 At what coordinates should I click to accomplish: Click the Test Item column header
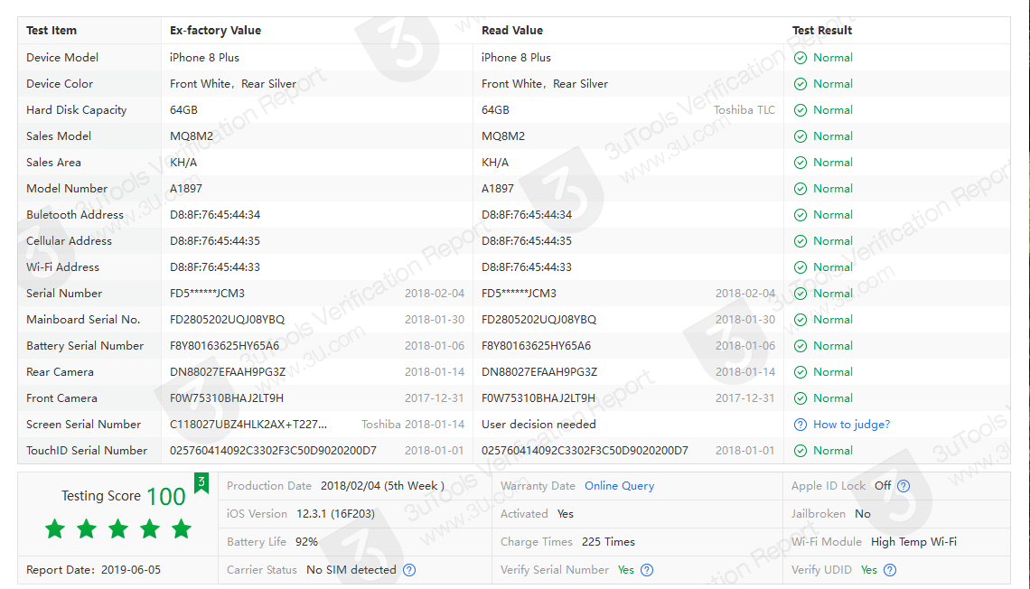pyautogui.click(x=51, y=31)
